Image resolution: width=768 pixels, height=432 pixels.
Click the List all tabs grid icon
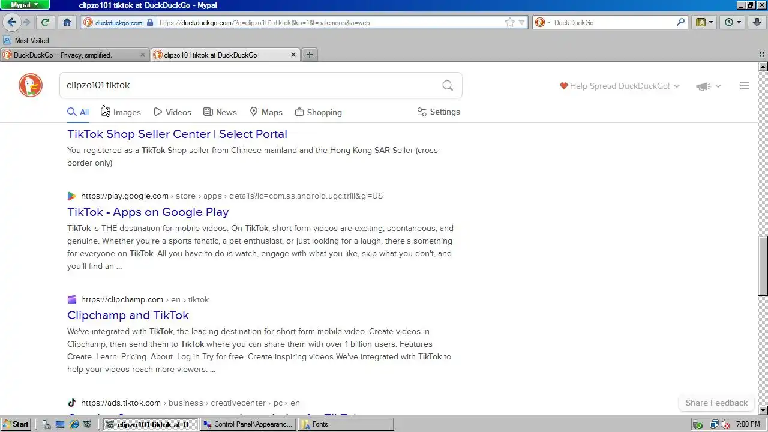[763, 55]
